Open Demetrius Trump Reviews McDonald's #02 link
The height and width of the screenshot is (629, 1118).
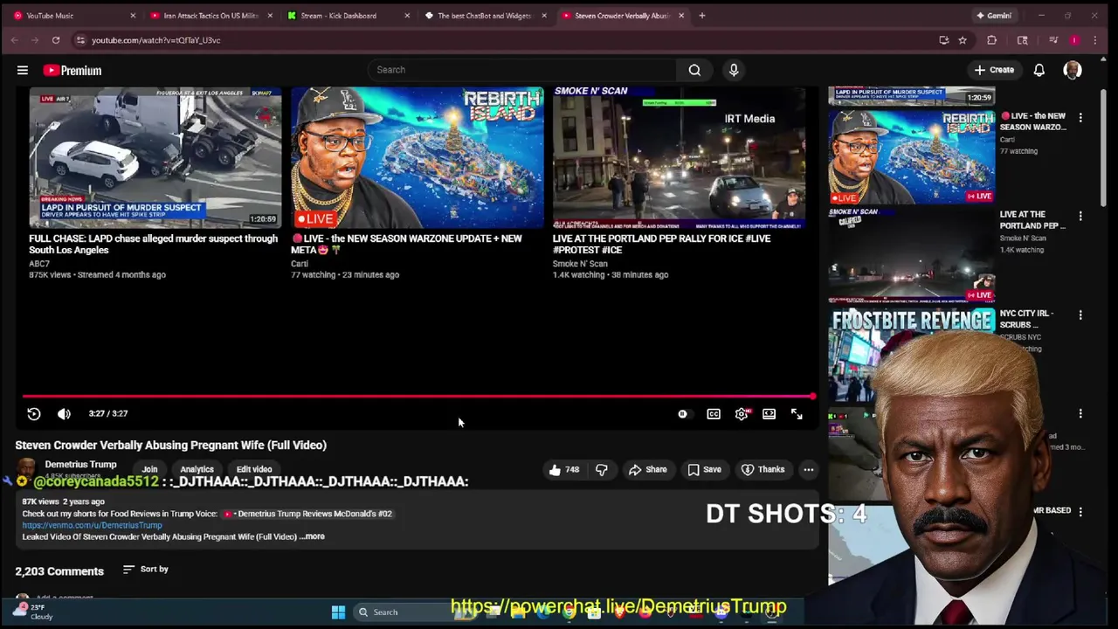click(308, 514)
